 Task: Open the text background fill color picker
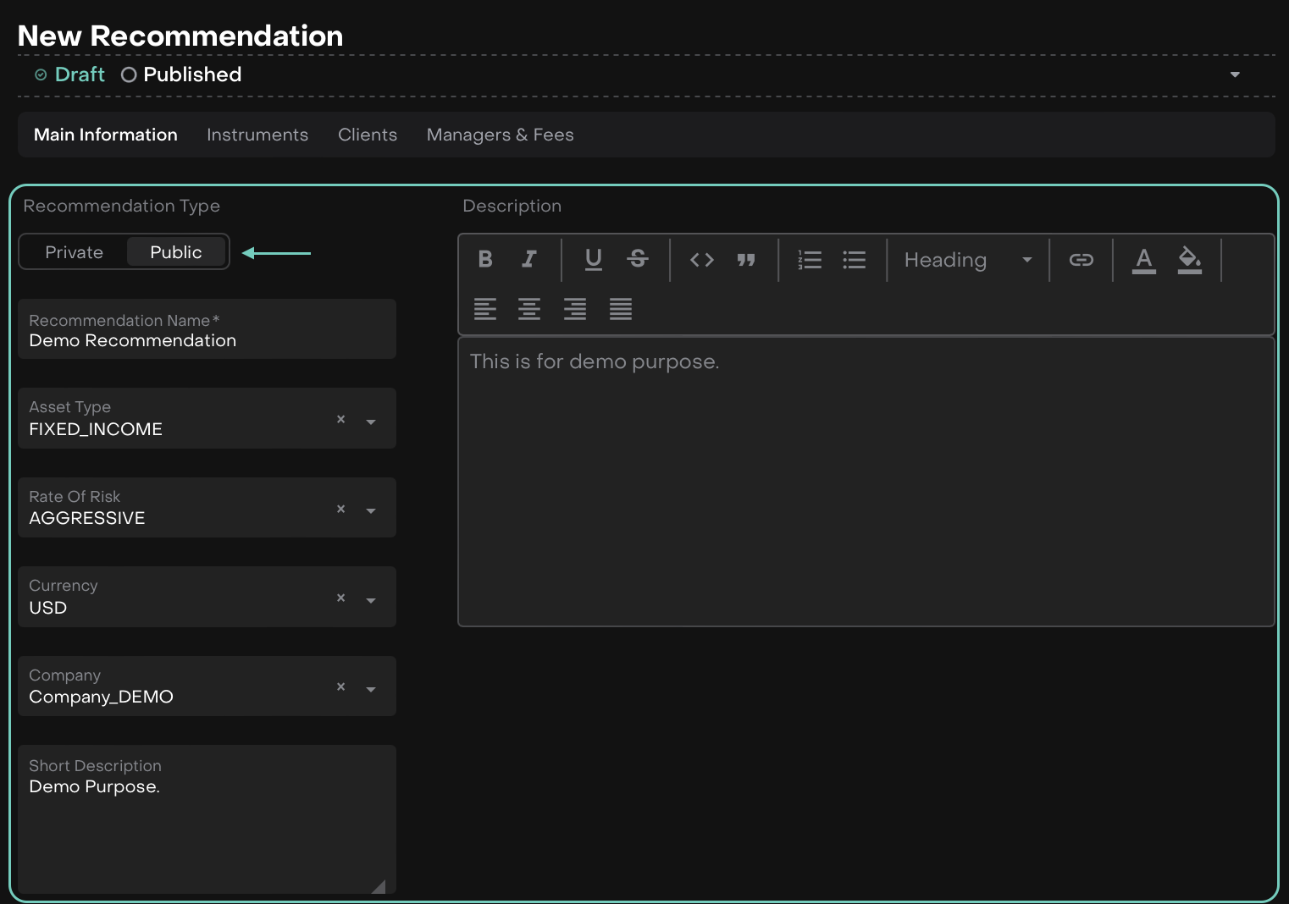[1190, 259]
